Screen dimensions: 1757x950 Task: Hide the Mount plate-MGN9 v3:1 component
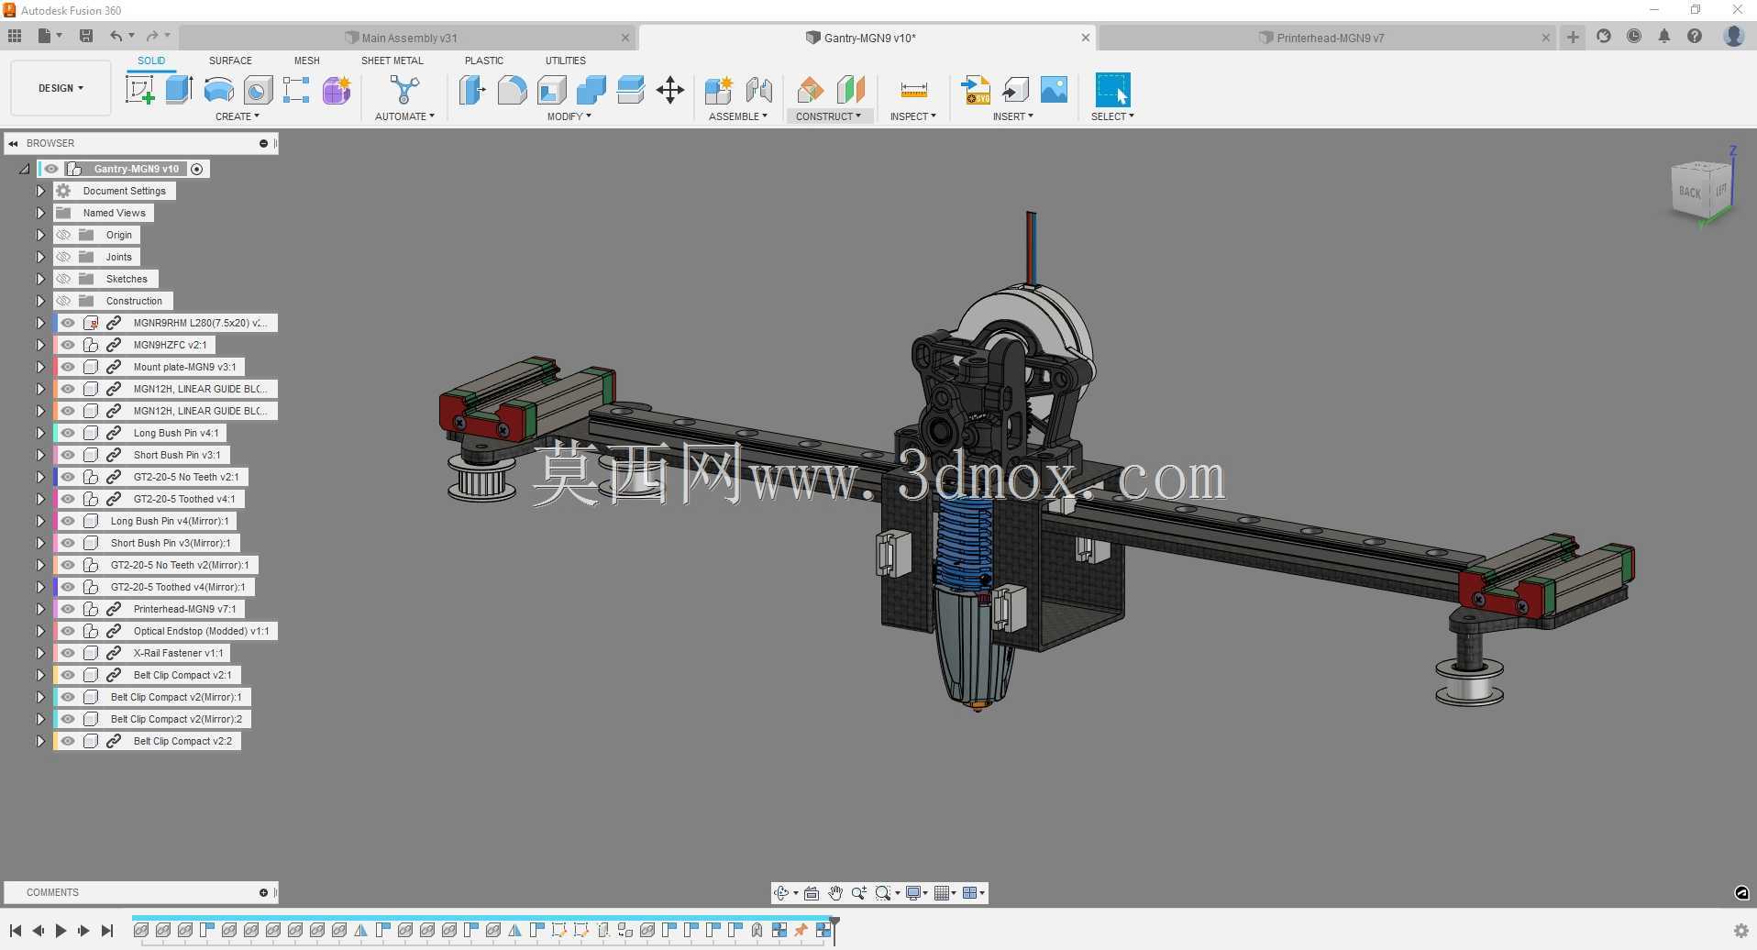pos(68,367)
